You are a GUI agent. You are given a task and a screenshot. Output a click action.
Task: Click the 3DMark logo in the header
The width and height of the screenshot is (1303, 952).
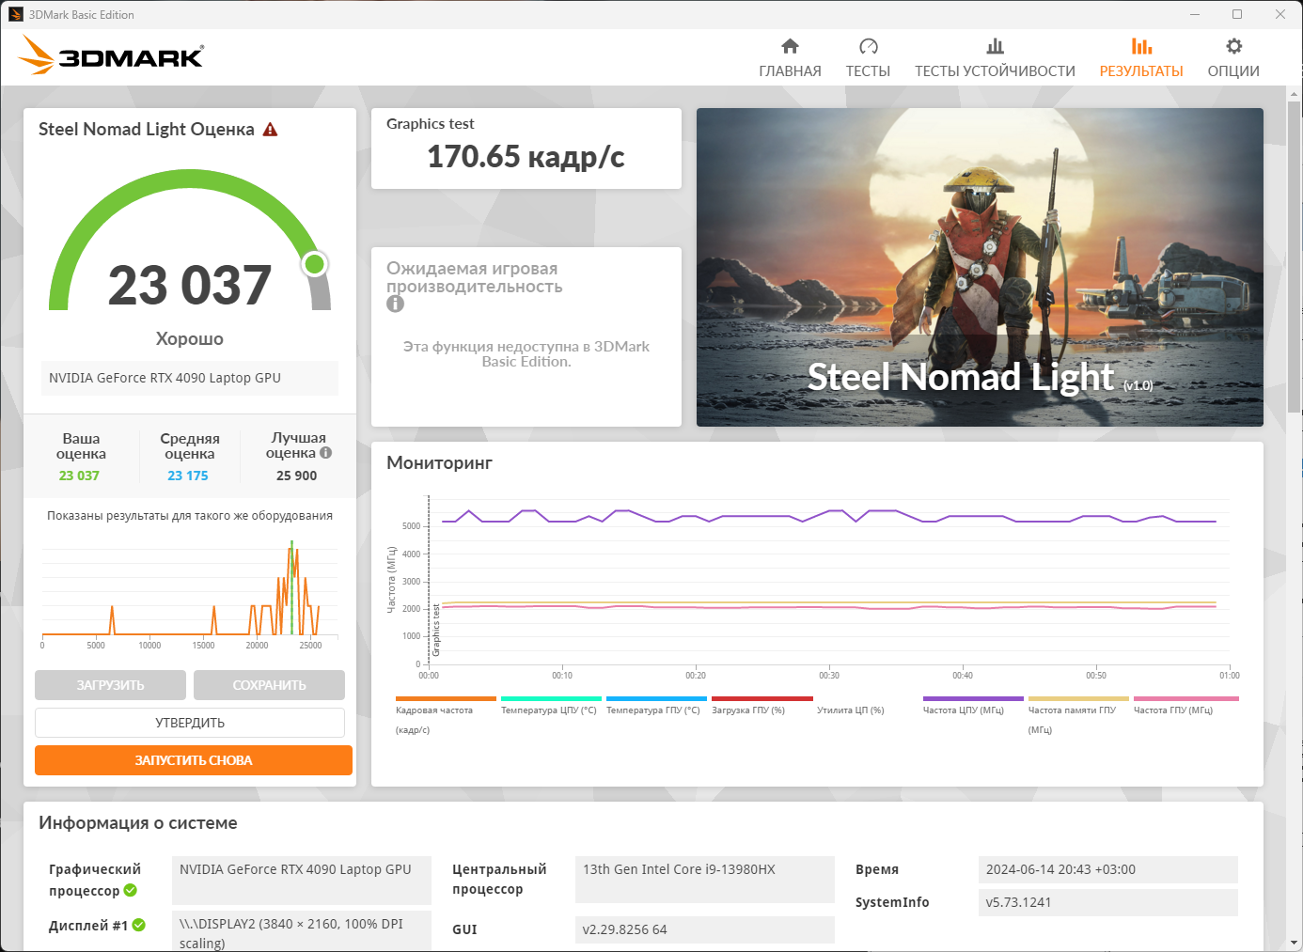click(x=111, y=55)
